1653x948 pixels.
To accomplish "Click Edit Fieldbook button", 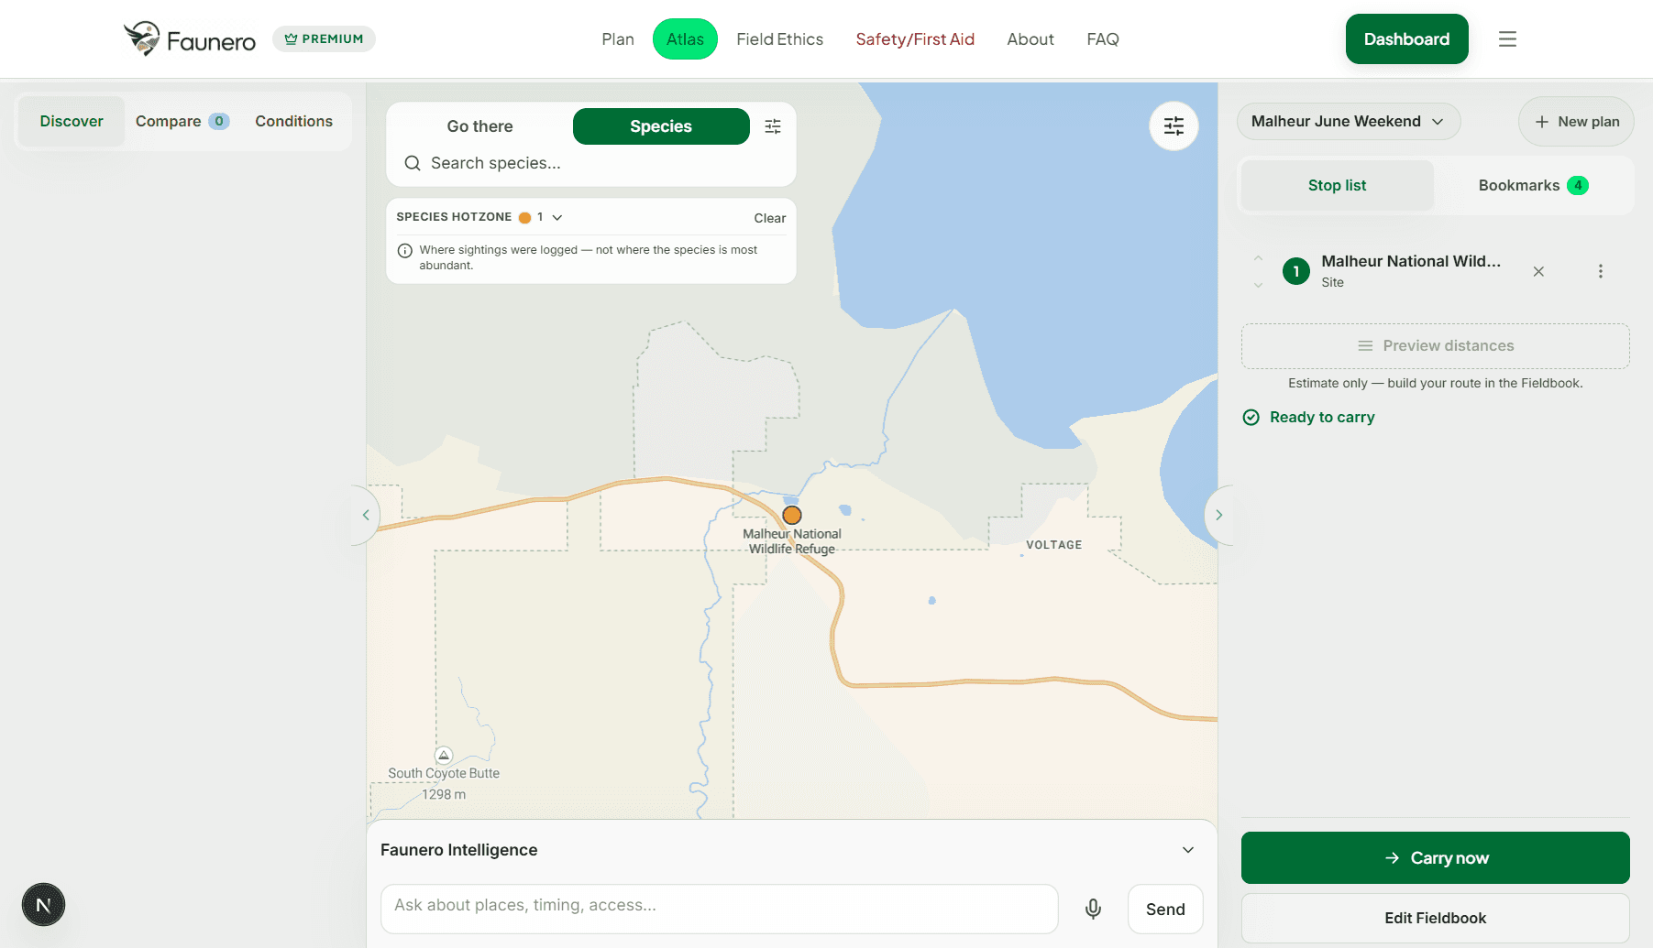I will click(x=1435, y=918).
